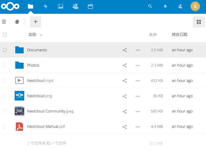The height and width of the screenshot is (150, 206).
Task: Open the Nextcloud Manual.pdf file name
Action: 46,126
